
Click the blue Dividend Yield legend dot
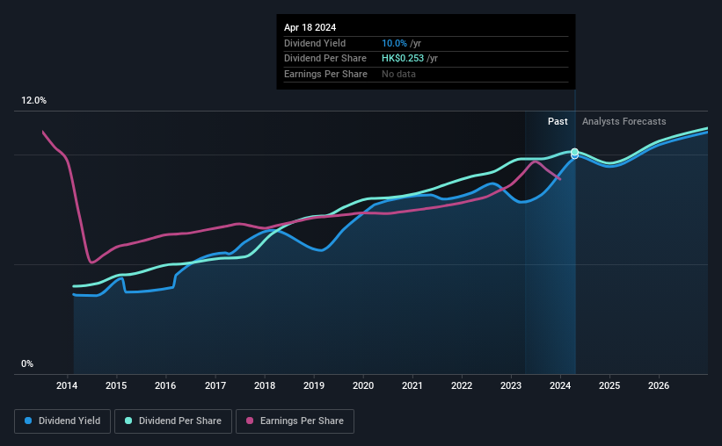tap(28, 421)
